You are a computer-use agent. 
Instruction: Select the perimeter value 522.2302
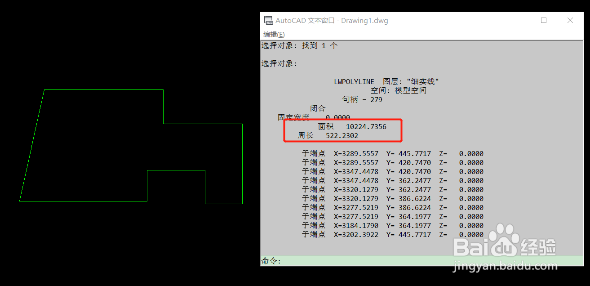(342, 135)
